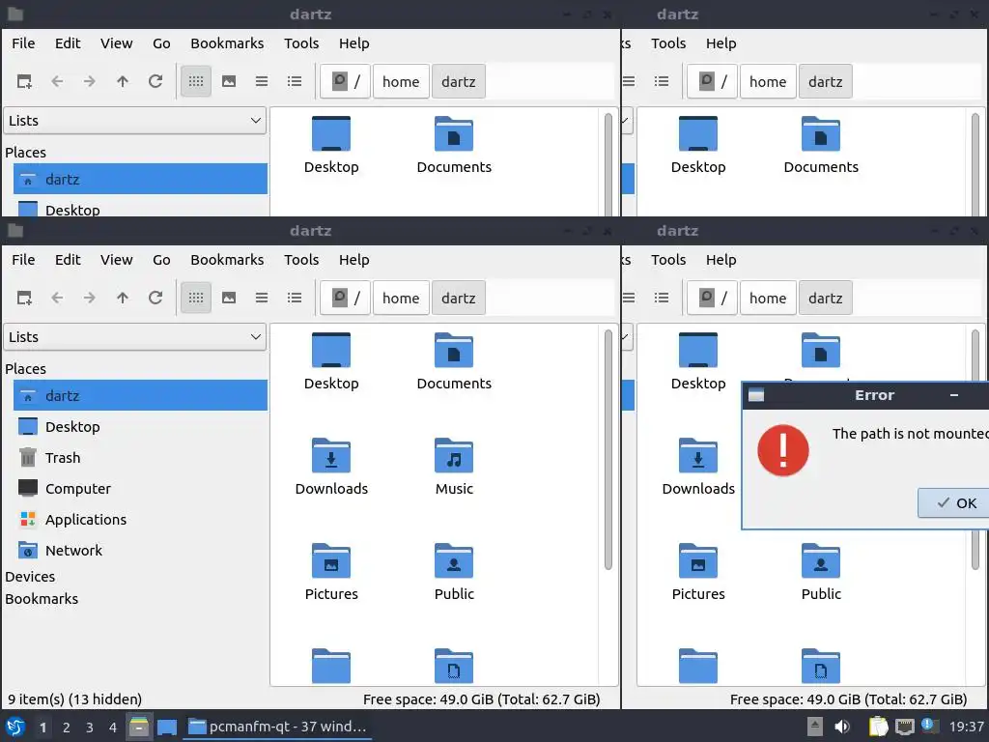Select Downloads folder in lower-left window

(331, 467)
